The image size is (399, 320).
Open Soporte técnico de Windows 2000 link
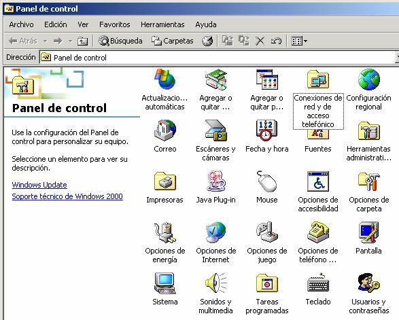[67, 196]
